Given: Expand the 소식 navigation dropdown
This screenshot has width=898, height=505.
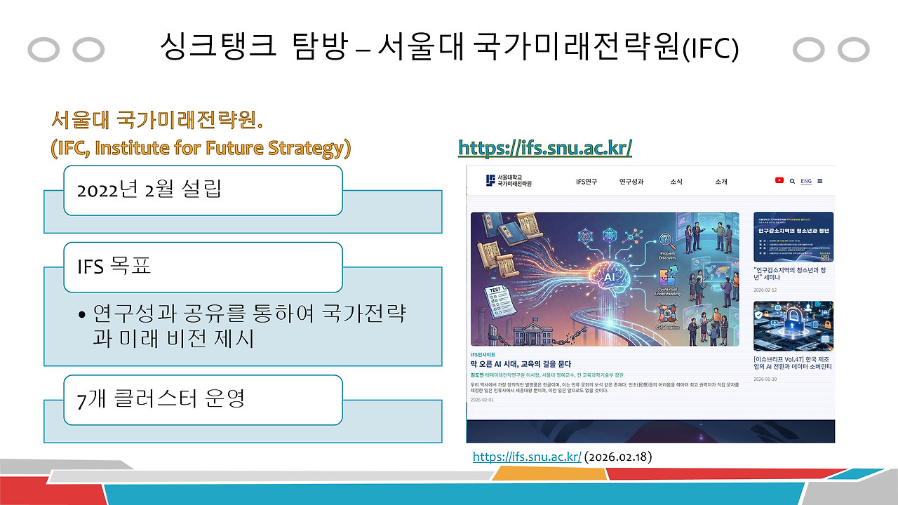Looking at the screenshot, I should pos(676,181).
